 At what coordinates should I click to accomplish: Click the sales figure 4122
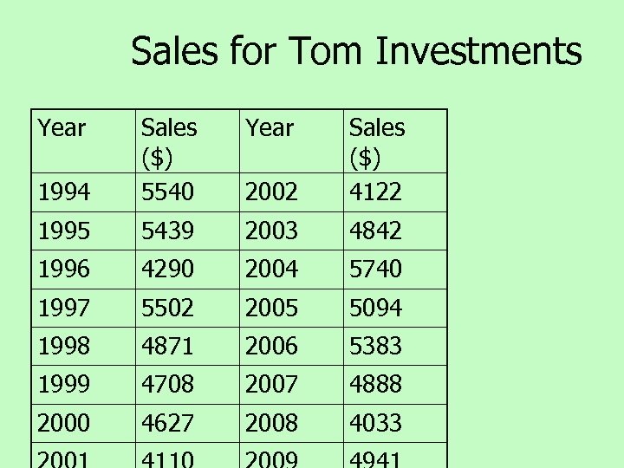pos(375,192)
